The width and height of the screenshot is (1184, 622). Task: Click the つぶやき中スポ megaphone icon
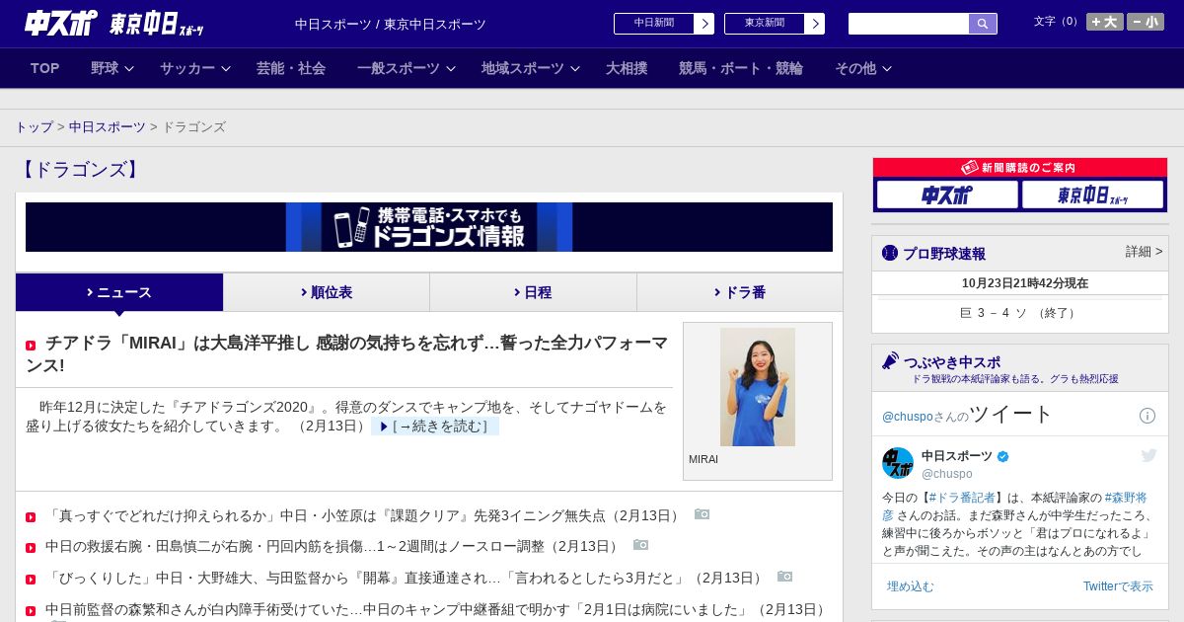pyautogui.click(x=890, y=360)
